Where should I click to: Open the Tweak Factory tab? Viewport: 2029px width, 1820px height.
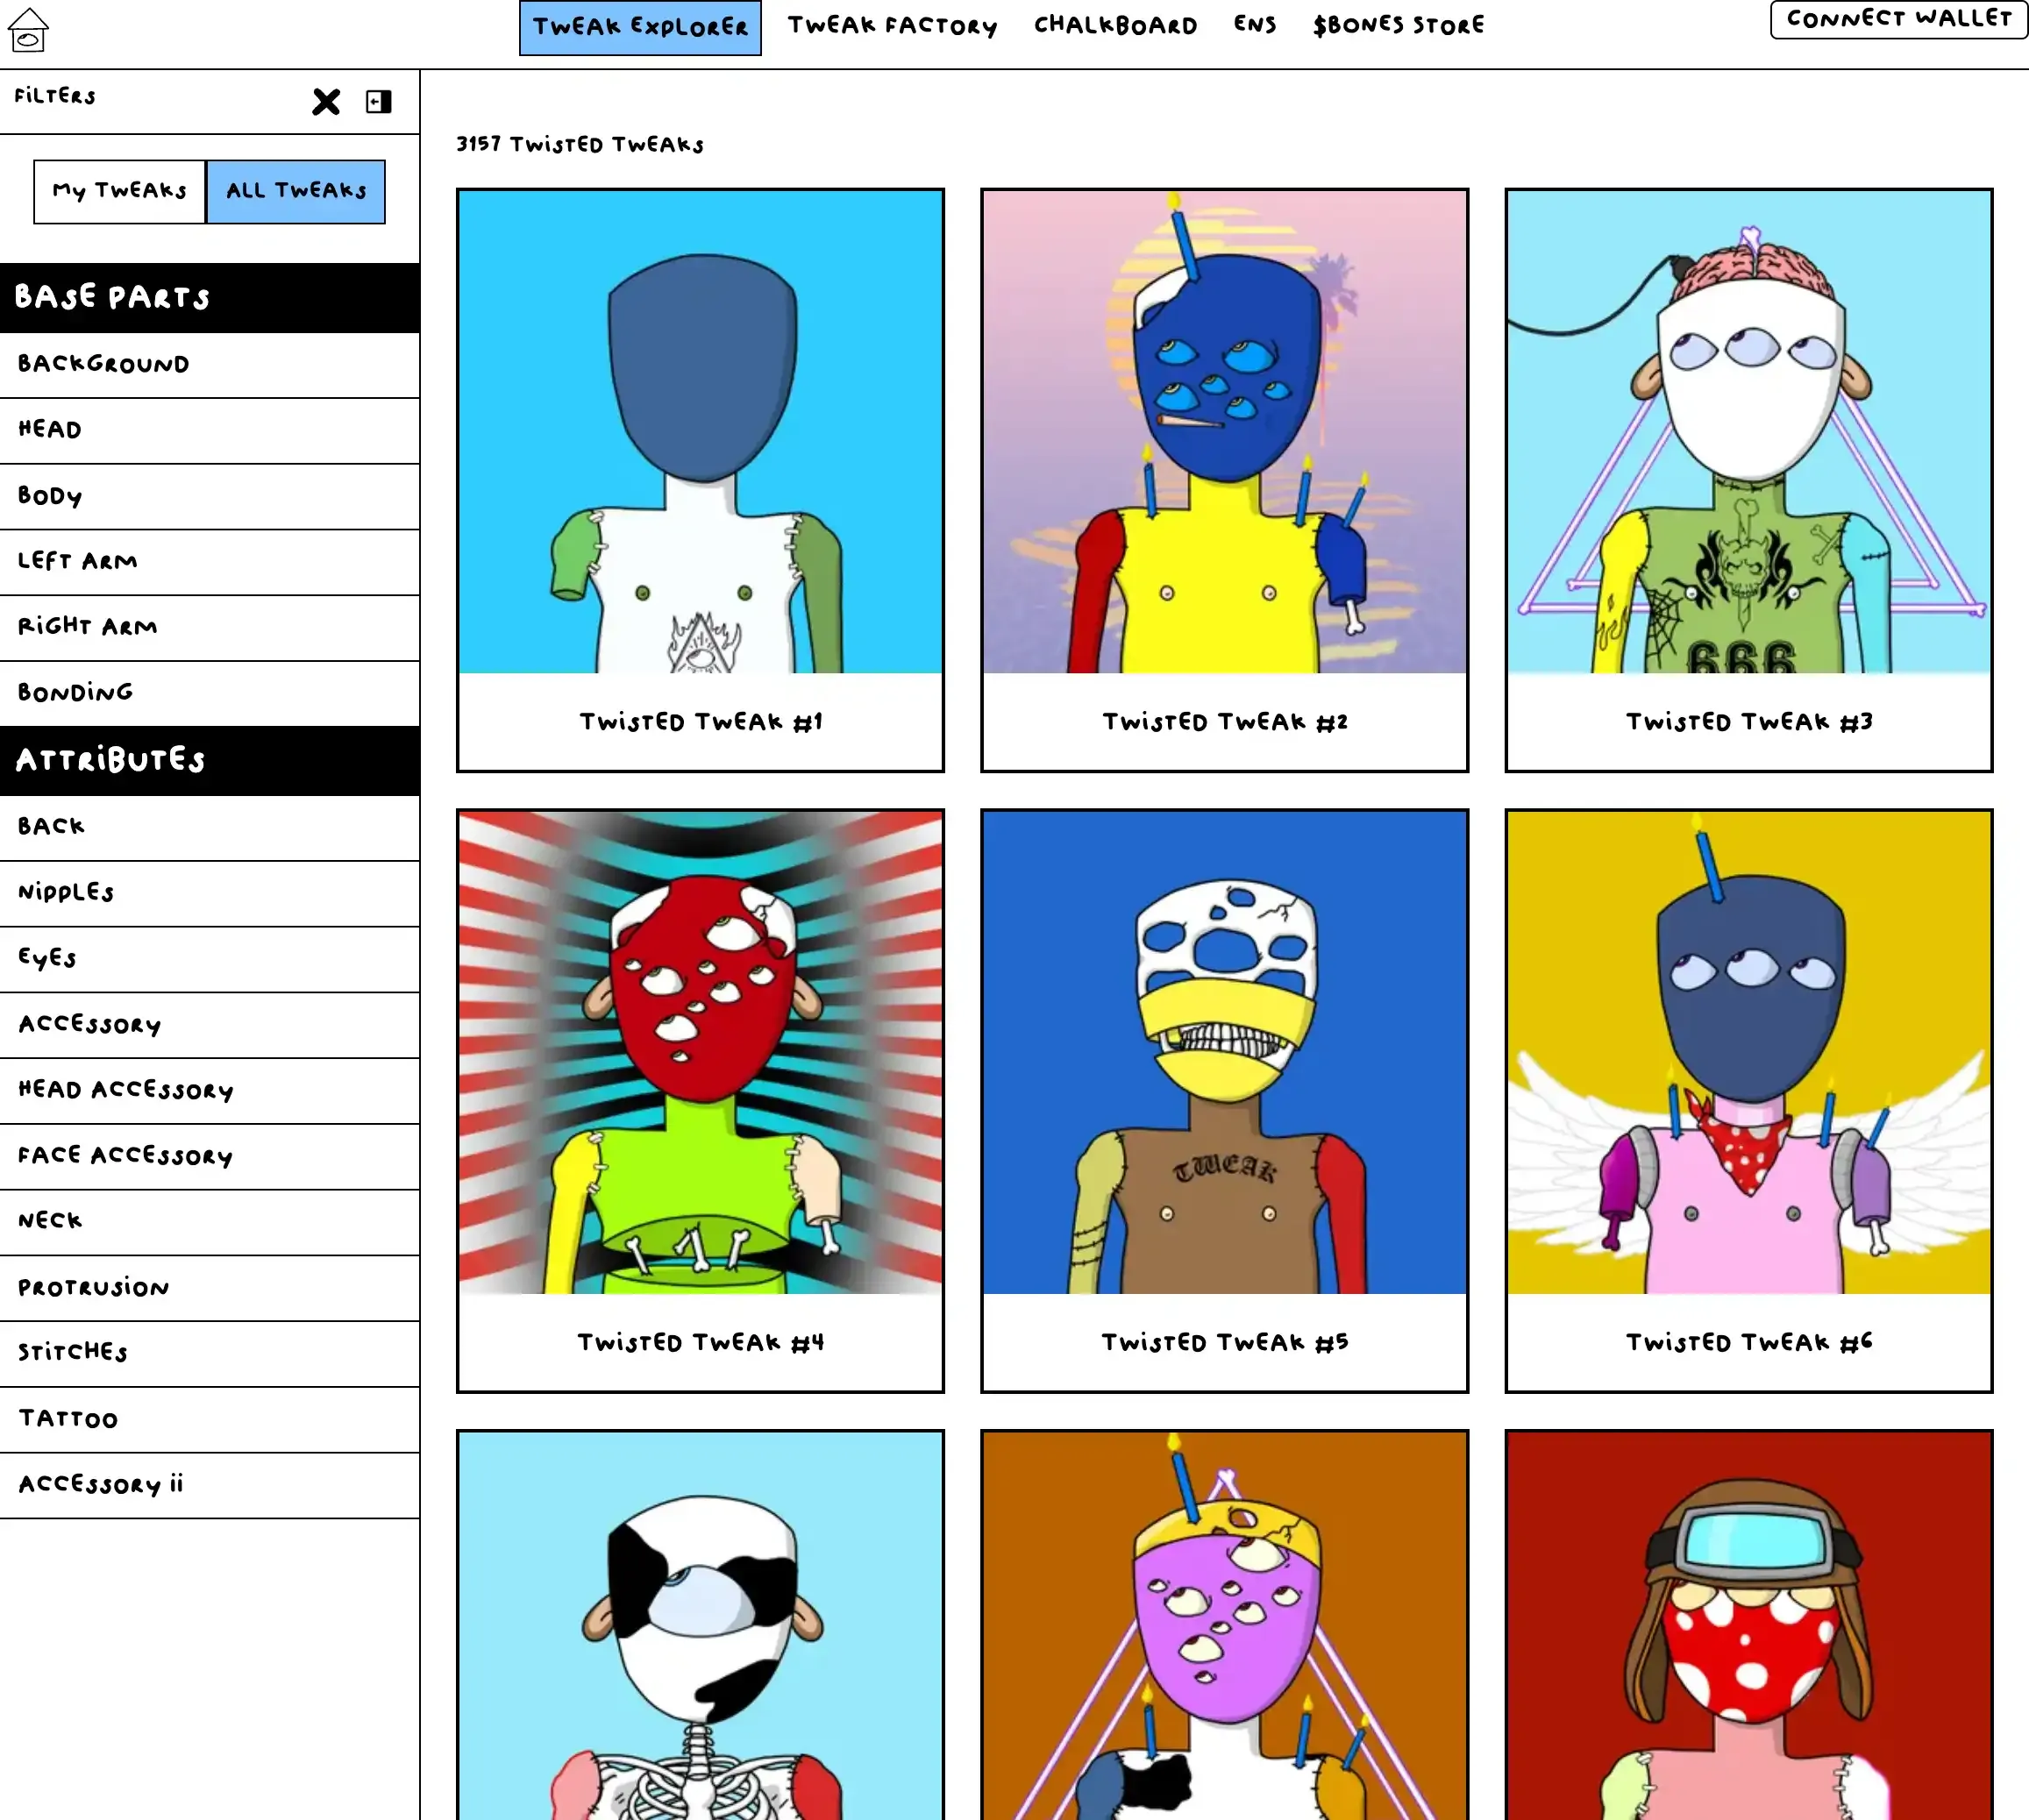tap(892, 26)
